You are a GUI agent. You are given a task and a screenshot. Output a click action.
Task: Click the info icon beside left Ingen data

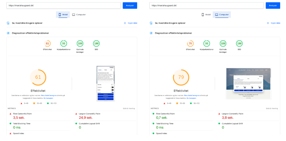pyautogui.click(x=125, y=23)
